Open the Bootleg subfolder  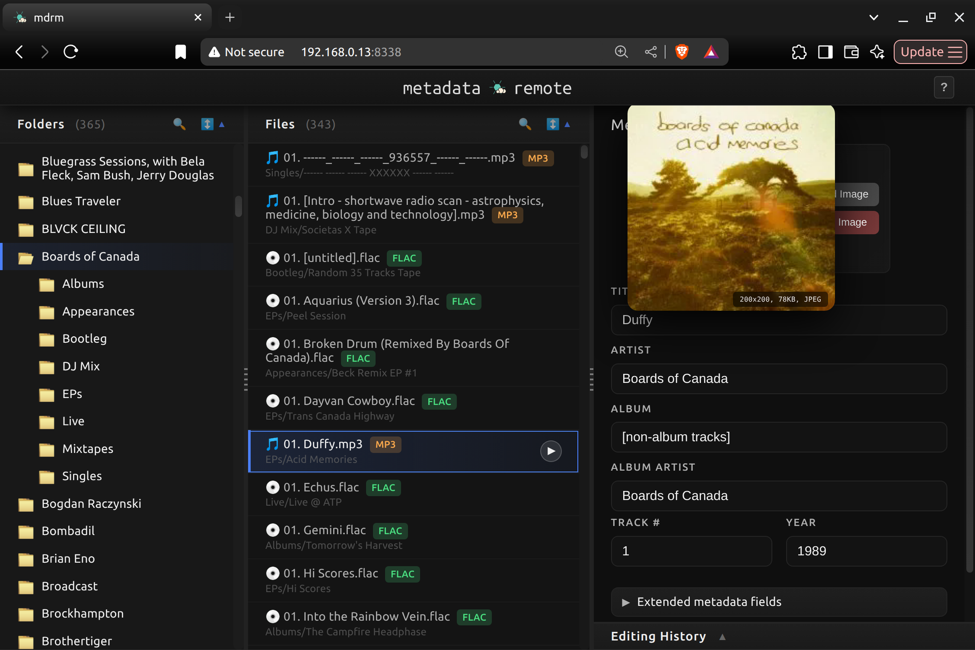tap(84, 339)
